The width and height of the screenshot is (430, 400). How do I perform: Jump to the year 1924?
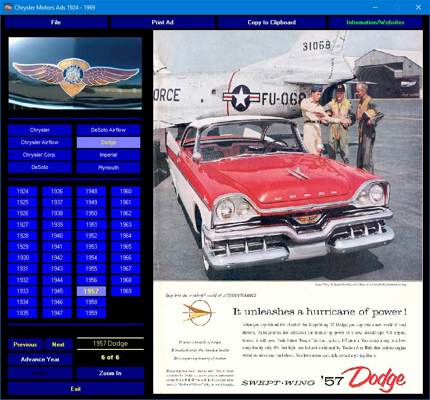[22, 191]
